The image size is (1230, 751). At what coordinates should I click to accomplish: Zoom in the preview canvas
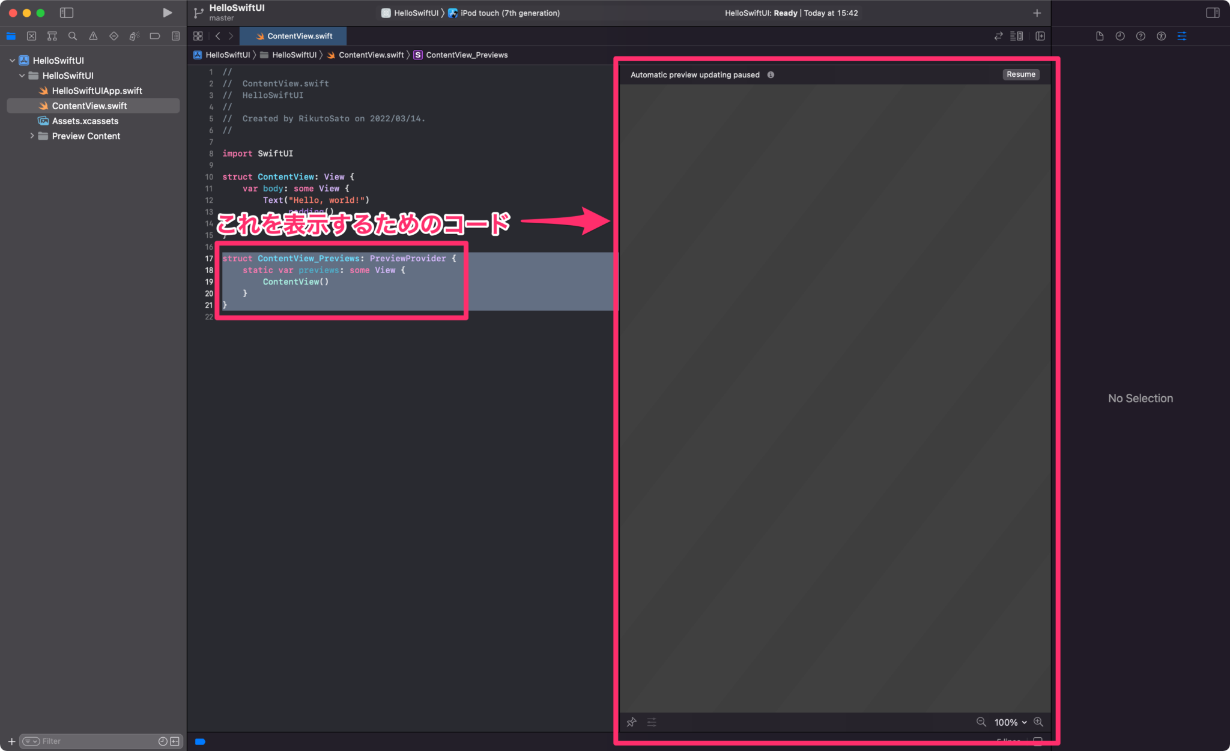[1038, 722]
